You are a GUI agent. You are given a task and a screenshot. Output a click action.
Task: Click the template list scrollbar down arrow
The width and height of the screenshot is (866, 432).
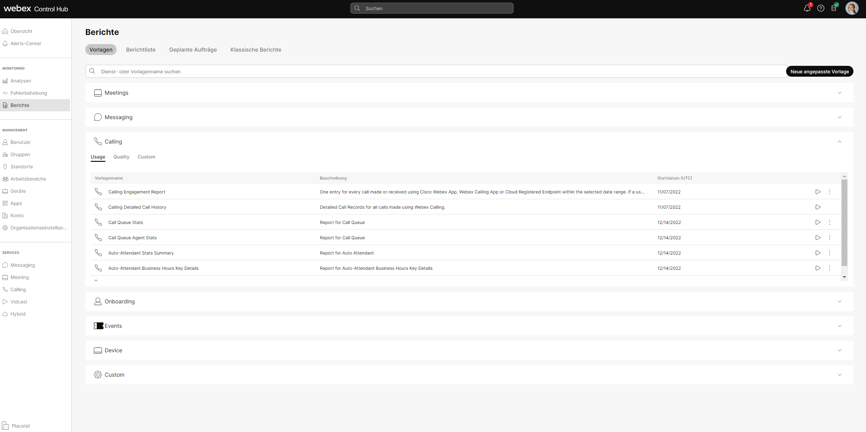point(844,277)
